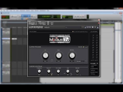Viewport: 123px width, 92px height.
Task: Click the loudness reset button beside LUFS
Action: [97, 63]
